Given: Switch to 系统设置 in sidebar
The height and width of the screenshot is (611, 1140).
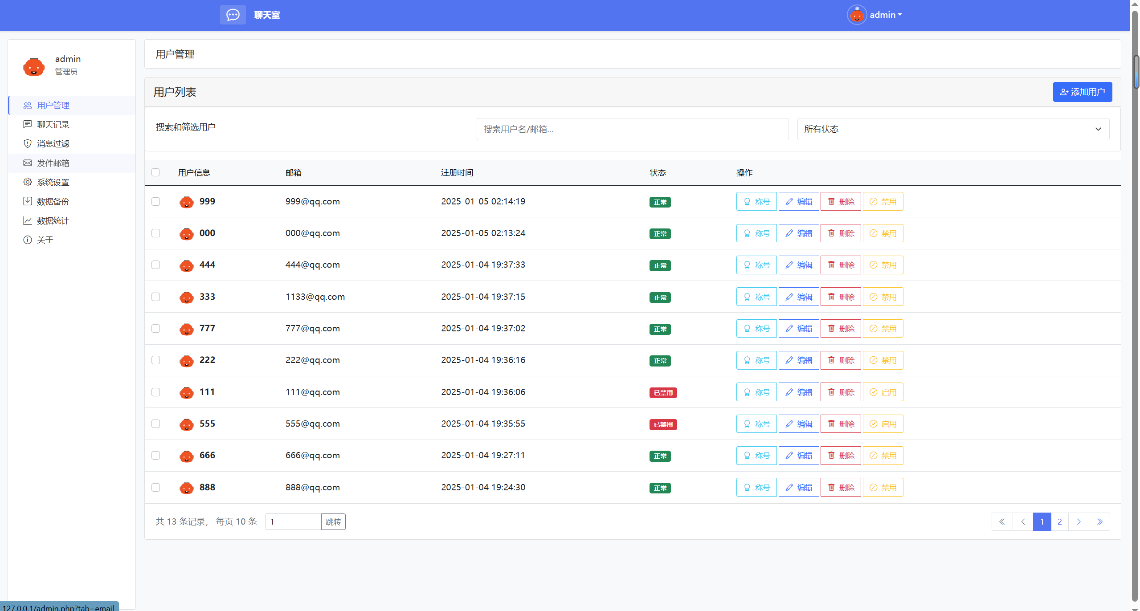Looking at the screenshot, I should (x=53, y=182).
